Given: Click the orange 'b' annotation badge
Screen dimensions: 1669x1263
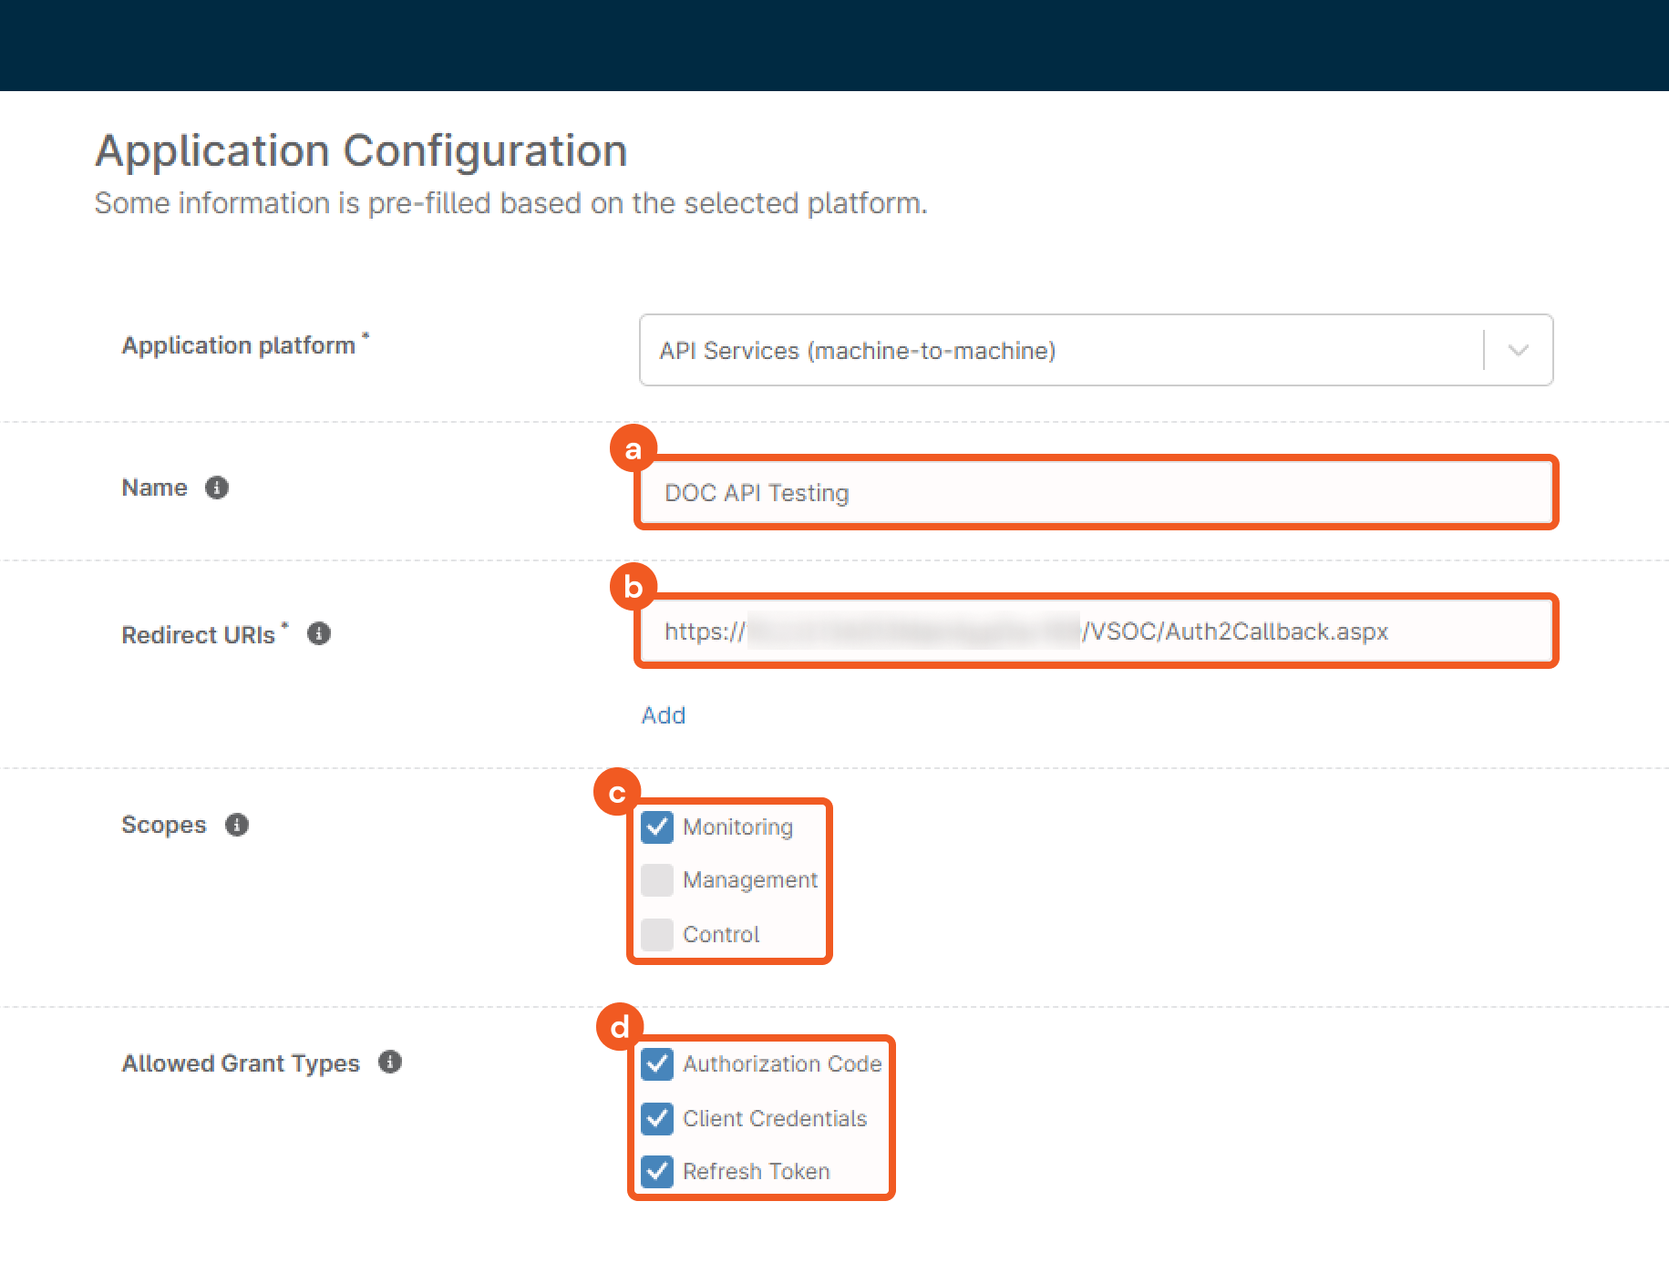Looking at the screenshot, I should [x=633, y=587].
